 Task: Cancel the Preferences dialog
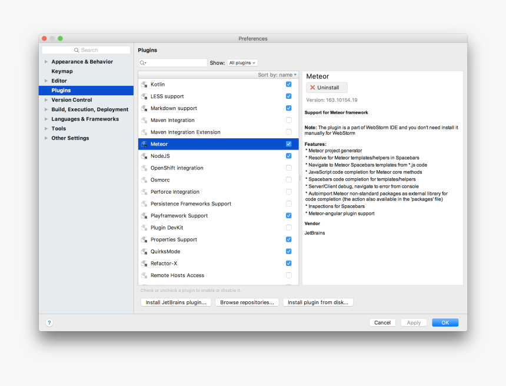point(382,322)
